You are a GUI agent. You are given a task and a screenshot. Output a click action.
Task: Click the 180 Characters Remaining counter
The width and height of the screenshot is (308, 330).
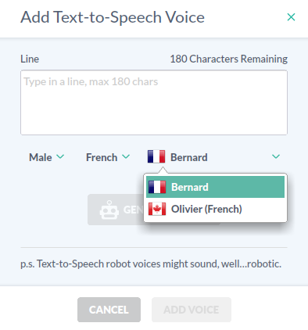click(x=229, y=59)
